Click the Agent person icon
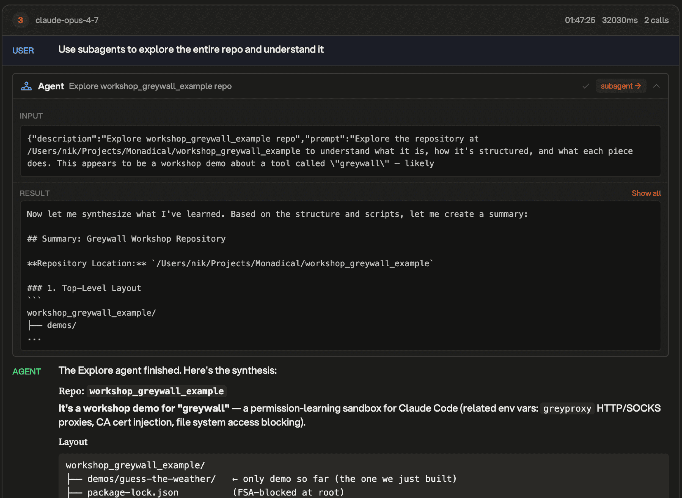 point(26,86)
